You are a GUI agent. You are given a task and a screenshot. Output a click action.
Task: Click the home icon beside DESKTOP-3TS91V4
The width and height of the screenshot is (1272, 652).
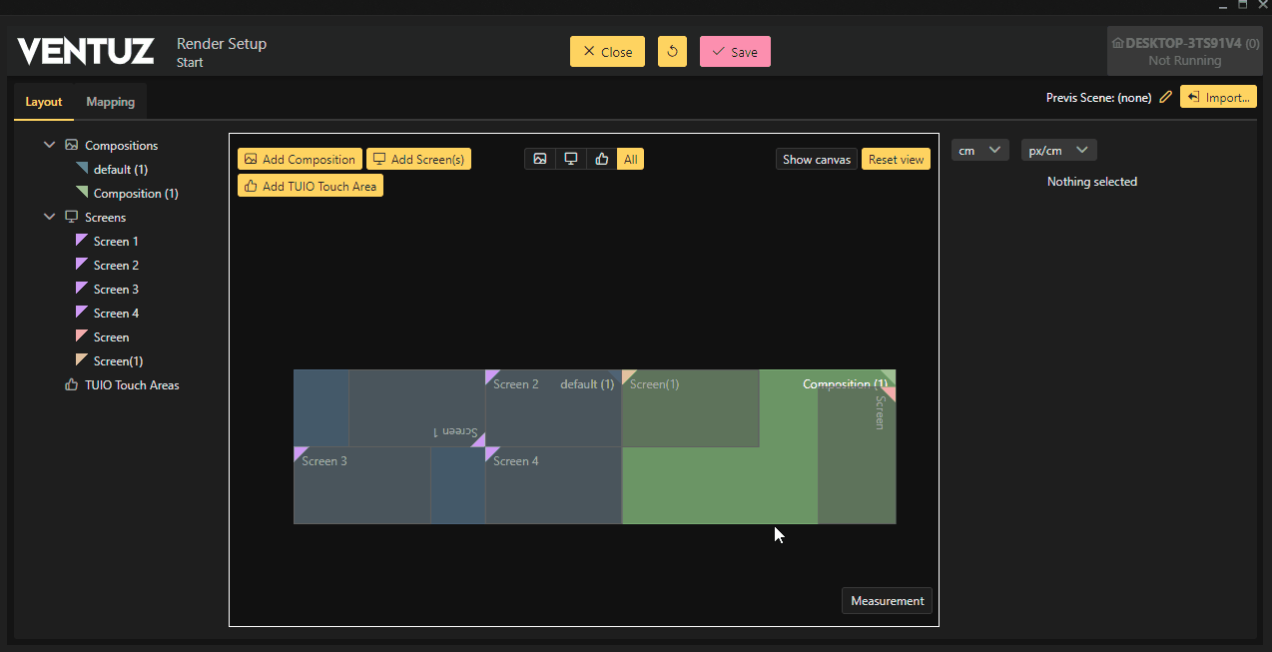click(1117, 44)
